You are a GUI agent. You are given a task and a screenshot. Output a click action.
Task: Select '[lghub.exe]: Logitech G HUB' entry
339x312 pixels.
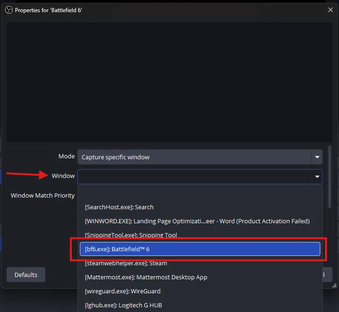click(200, 305)
